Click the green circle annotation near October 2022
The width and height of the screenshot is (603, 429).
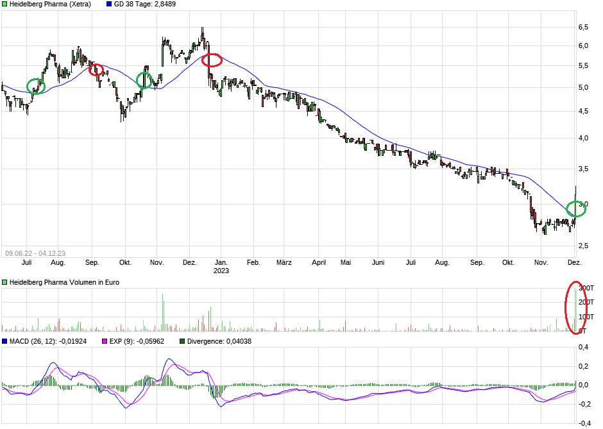[144, 81]
